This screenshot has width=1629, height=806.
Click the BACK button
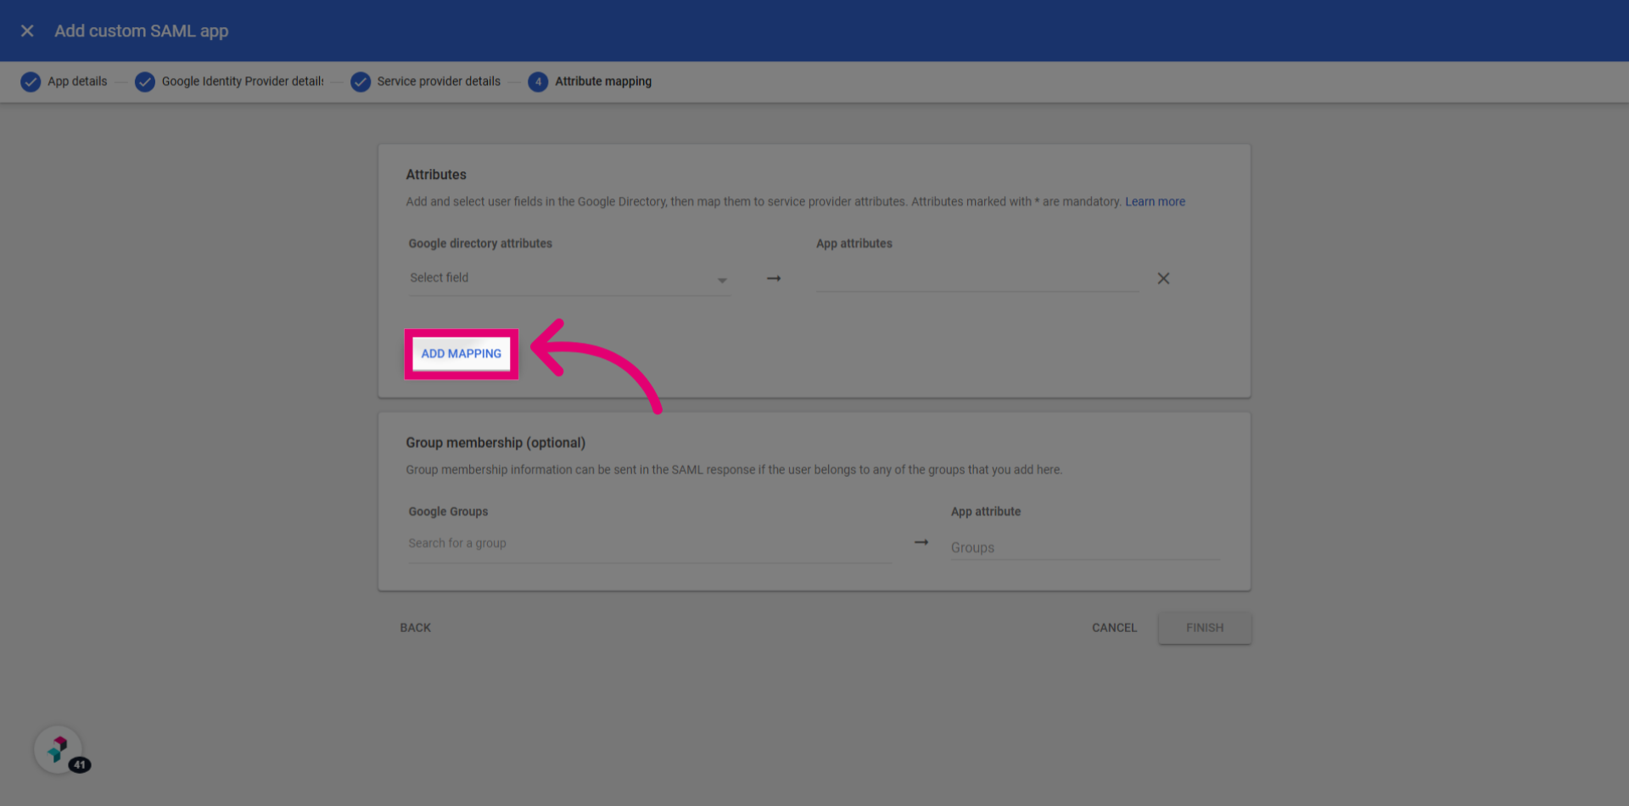(416, 628)
